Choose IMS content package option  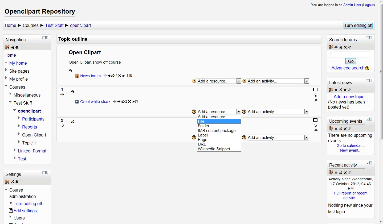(x=219, y=131)
